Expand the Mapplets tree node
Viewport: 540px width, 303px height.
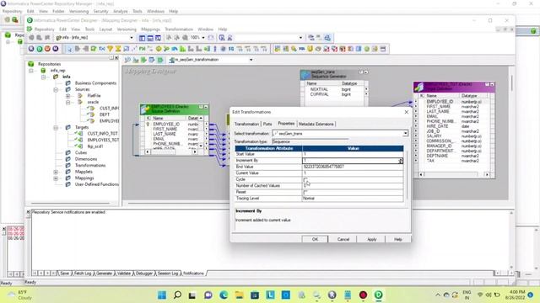(56, 172)
